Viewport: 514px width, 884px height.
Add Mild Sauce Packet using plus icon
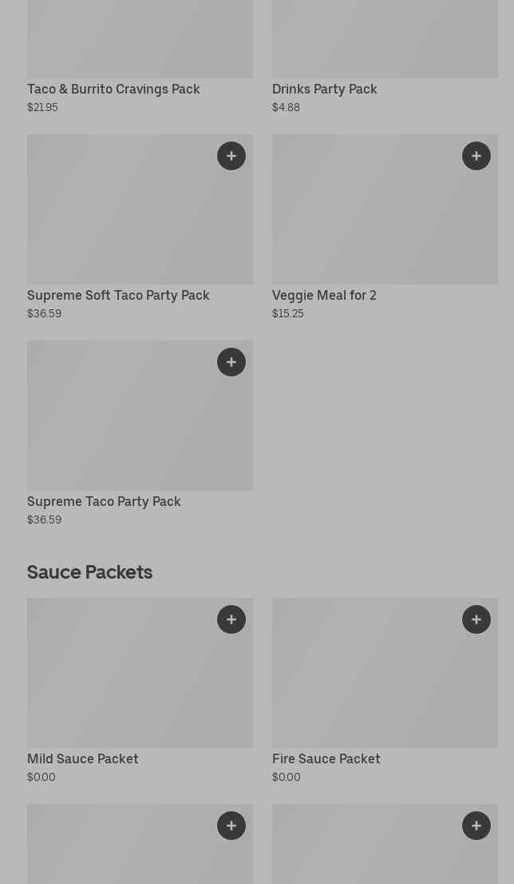(231, 619)
